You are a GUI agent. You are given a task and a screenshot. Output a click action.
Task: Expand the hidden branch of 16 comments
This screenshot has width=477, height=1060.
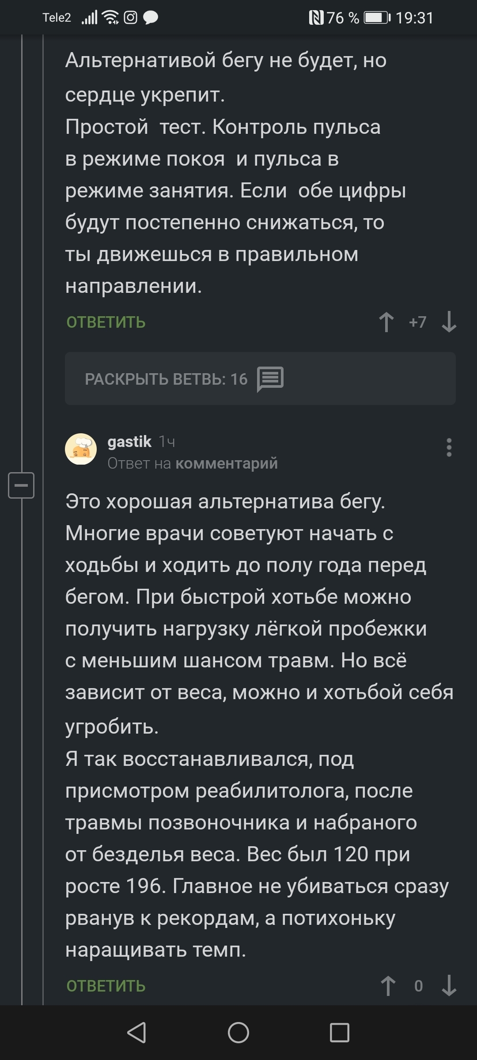click(x=166, y=379)
